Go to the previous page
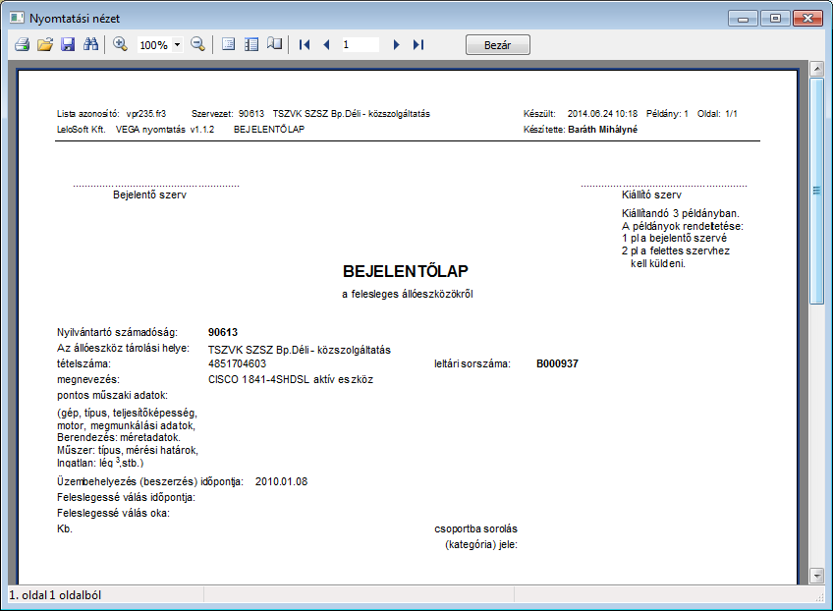833x611 pixels. point(327,44)
